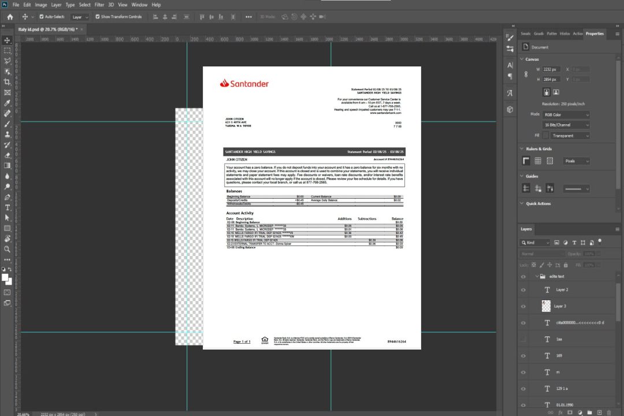Hide Layer 2 using its eye icon
624x416 pixels.
coord(523,290)
